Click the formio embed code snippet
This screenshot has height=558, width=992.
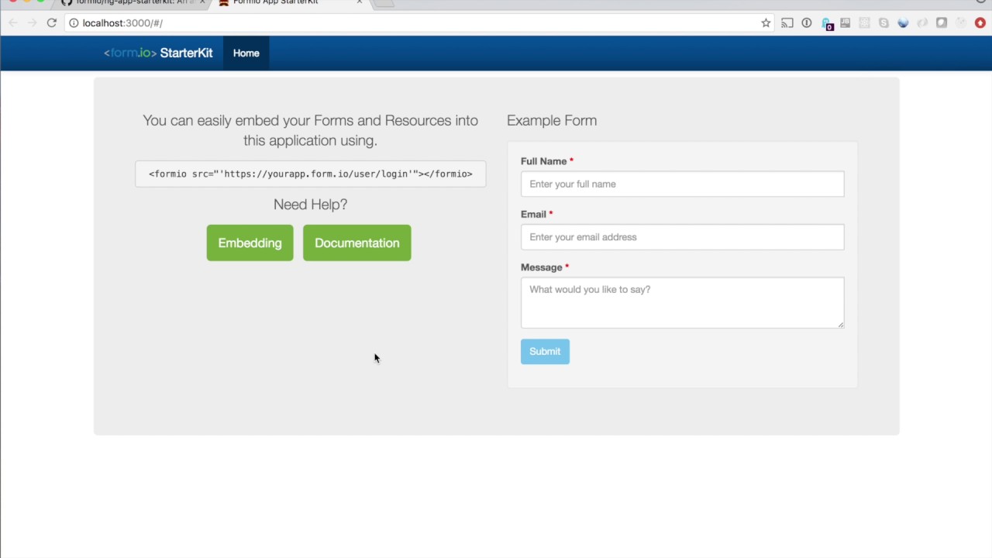click(x=310, y=174)
